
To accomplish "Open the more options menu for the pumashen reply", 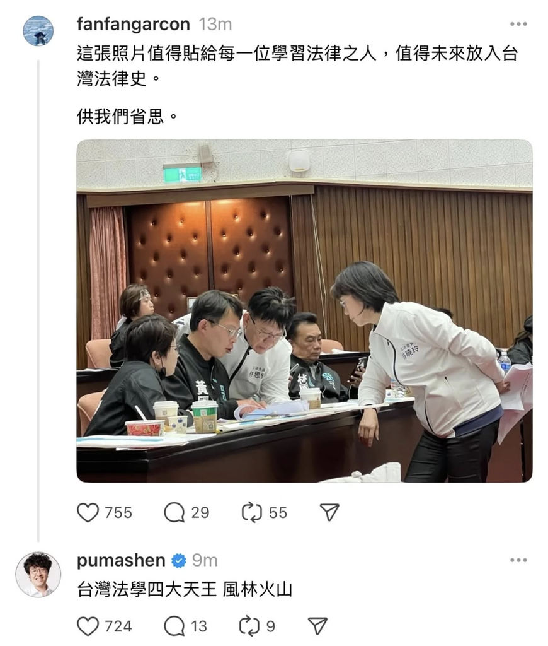I will click(518, 560).
